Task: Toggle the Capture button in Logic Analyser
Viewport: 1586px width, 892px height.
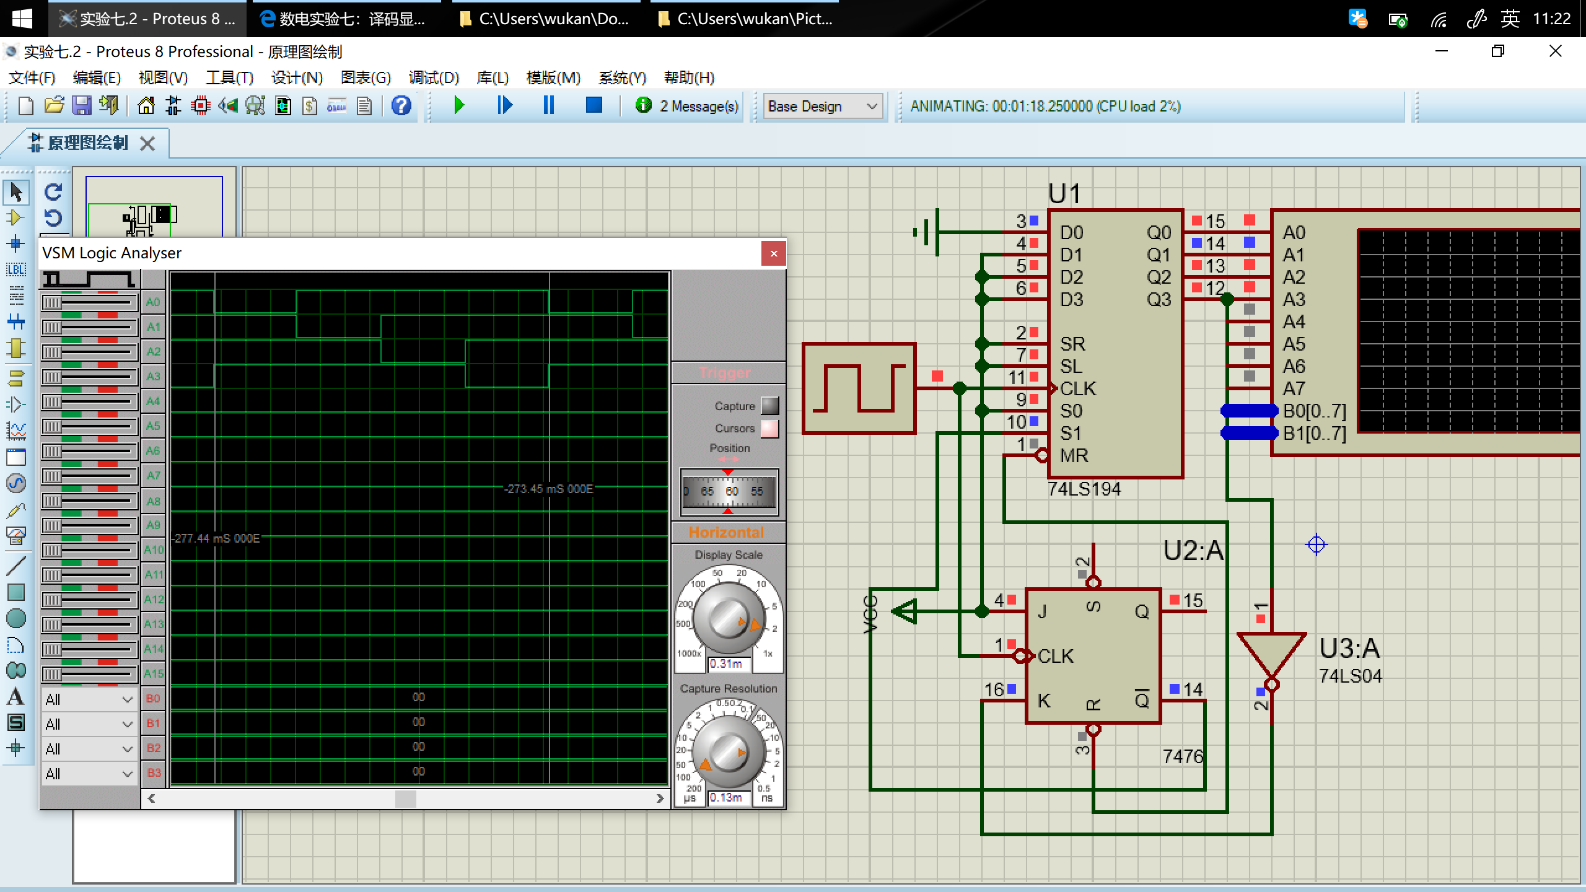Action: 769,406
